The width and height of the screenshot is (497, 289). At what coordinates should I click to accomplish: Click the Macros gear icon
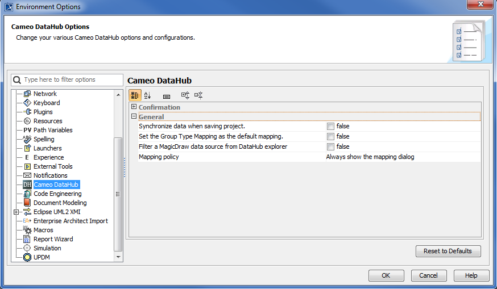click(x=27, y=230)
